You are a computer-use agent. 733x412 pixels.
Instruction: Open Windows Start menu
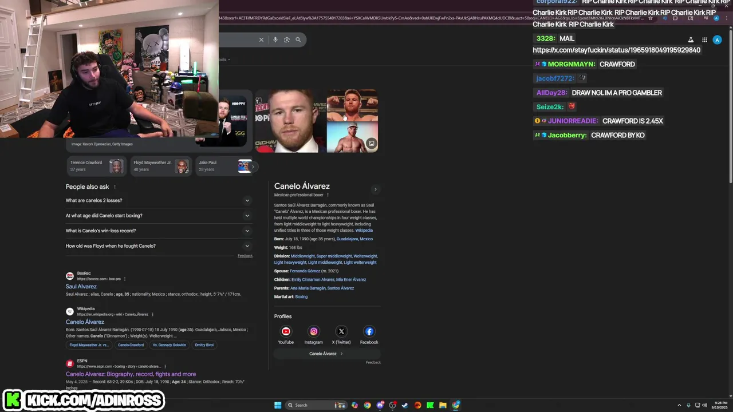pyautogui.click(x=278, y=405)
